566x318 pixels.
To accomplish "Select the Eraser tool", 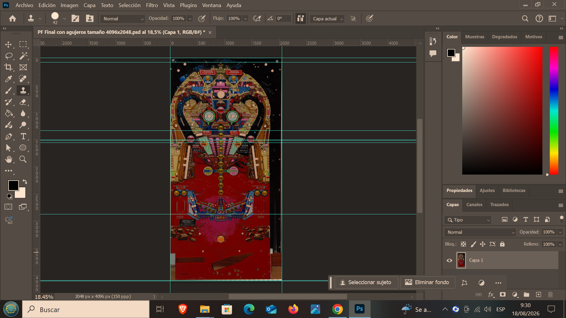I will [23, 102].
